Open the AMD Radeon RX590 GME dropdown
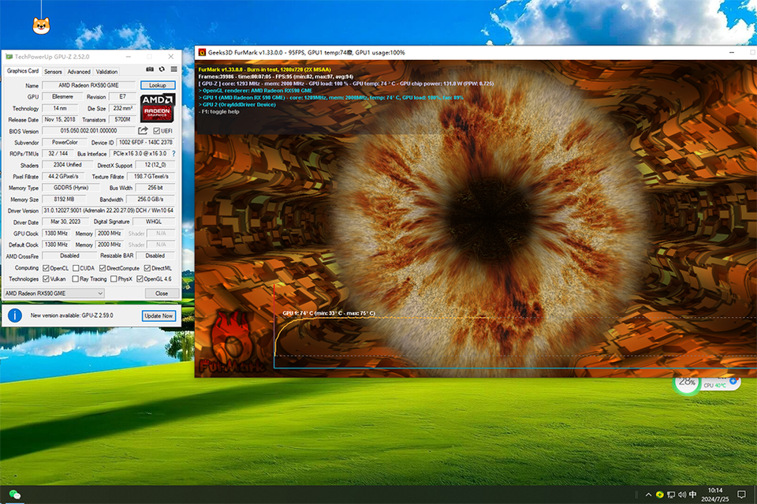757x504 pixels. [54, 293]
